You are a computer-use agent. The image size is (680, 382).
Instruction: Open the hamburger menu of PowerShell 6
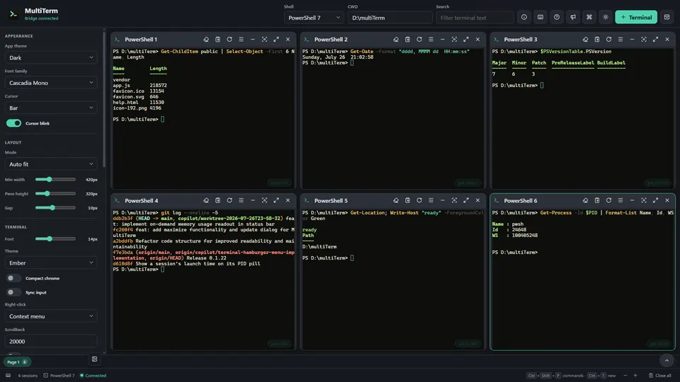coord(620,200)
